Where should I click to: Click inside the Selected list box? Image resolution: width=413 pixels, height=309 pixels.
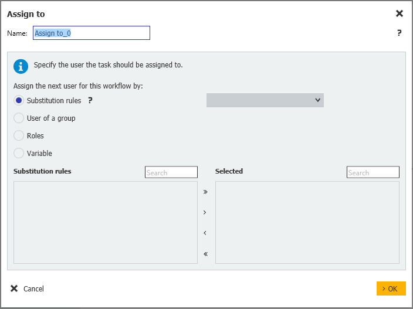coord(307,222)
